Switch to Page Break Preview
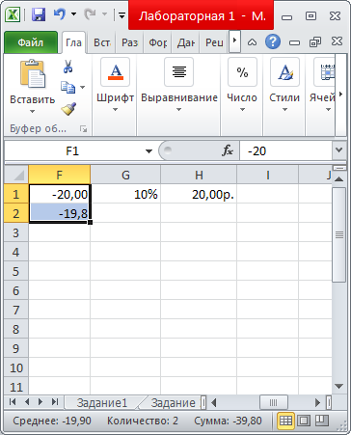Viewport: 351px width, 435px height. pos(322,421)
